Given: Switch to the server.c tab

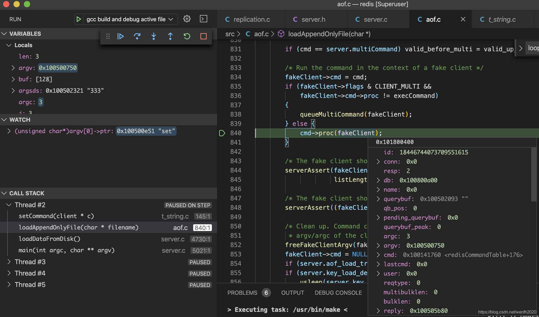Looking at the screenshot, I should pos(378,19).
